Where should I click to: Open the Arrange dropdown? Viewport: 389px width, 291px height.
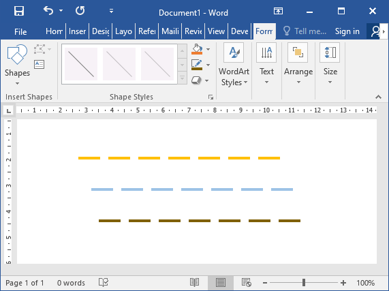coord(298,64)
